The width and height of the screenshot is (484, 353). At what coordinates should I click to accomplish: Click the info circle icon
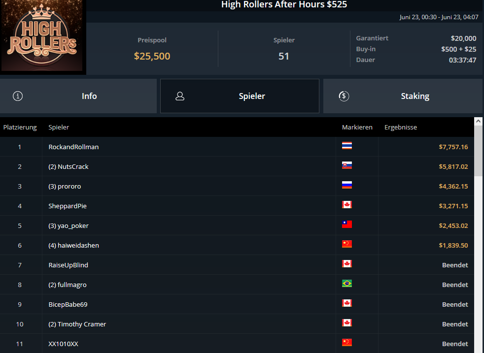pos(18,96)
